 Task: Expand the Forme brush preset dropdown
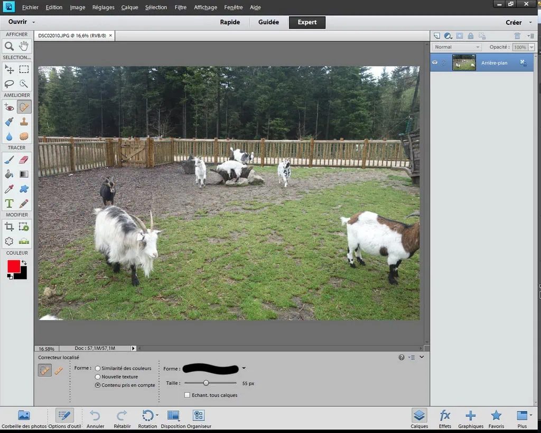tap(244, 369)
